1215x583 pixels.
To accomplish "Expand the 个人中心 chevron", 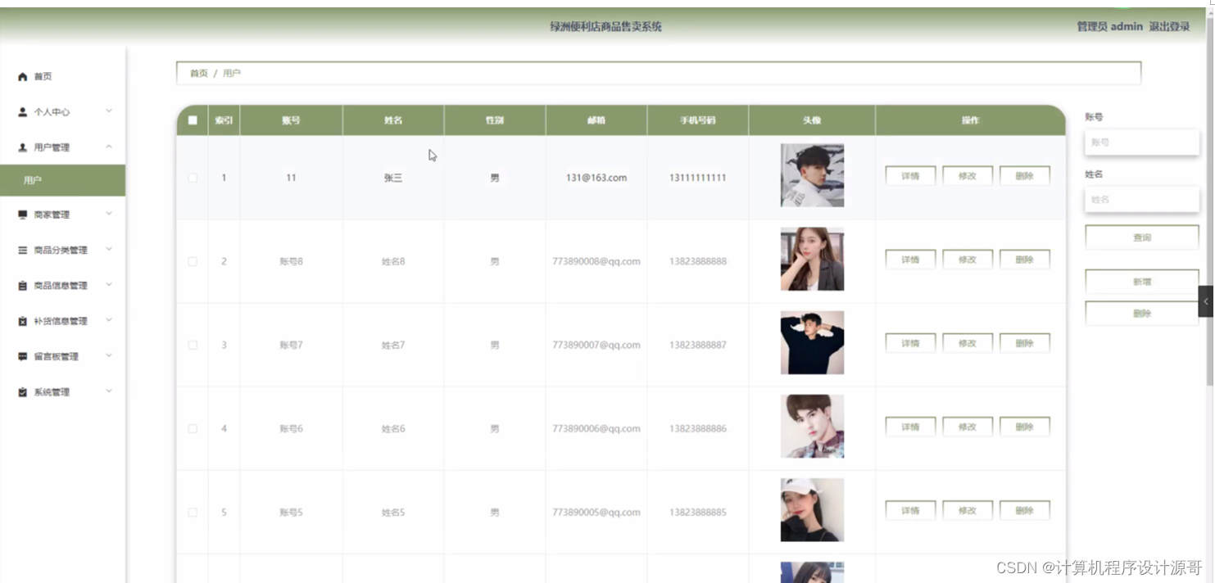I will [x=109, y=111].
